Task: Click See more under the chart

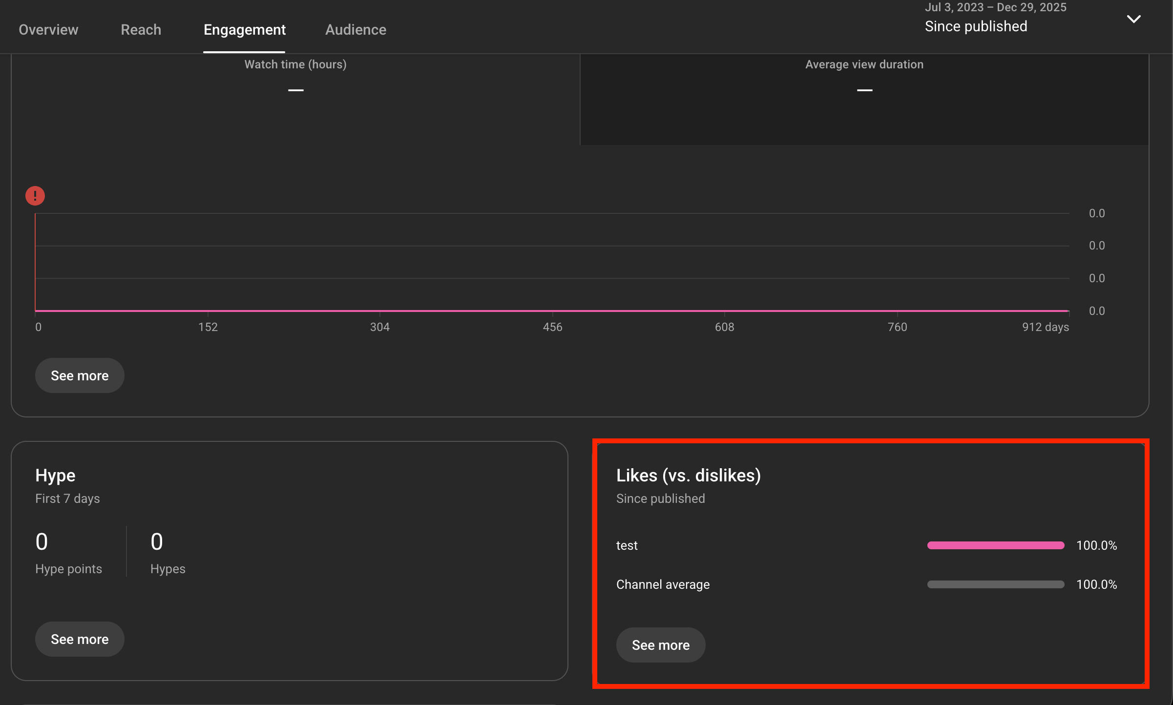Action: (x=80, y=375)
